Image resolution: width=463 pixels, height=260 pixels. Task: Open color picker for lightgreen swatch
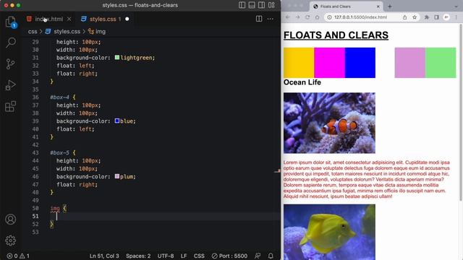[x=117, y=57]
